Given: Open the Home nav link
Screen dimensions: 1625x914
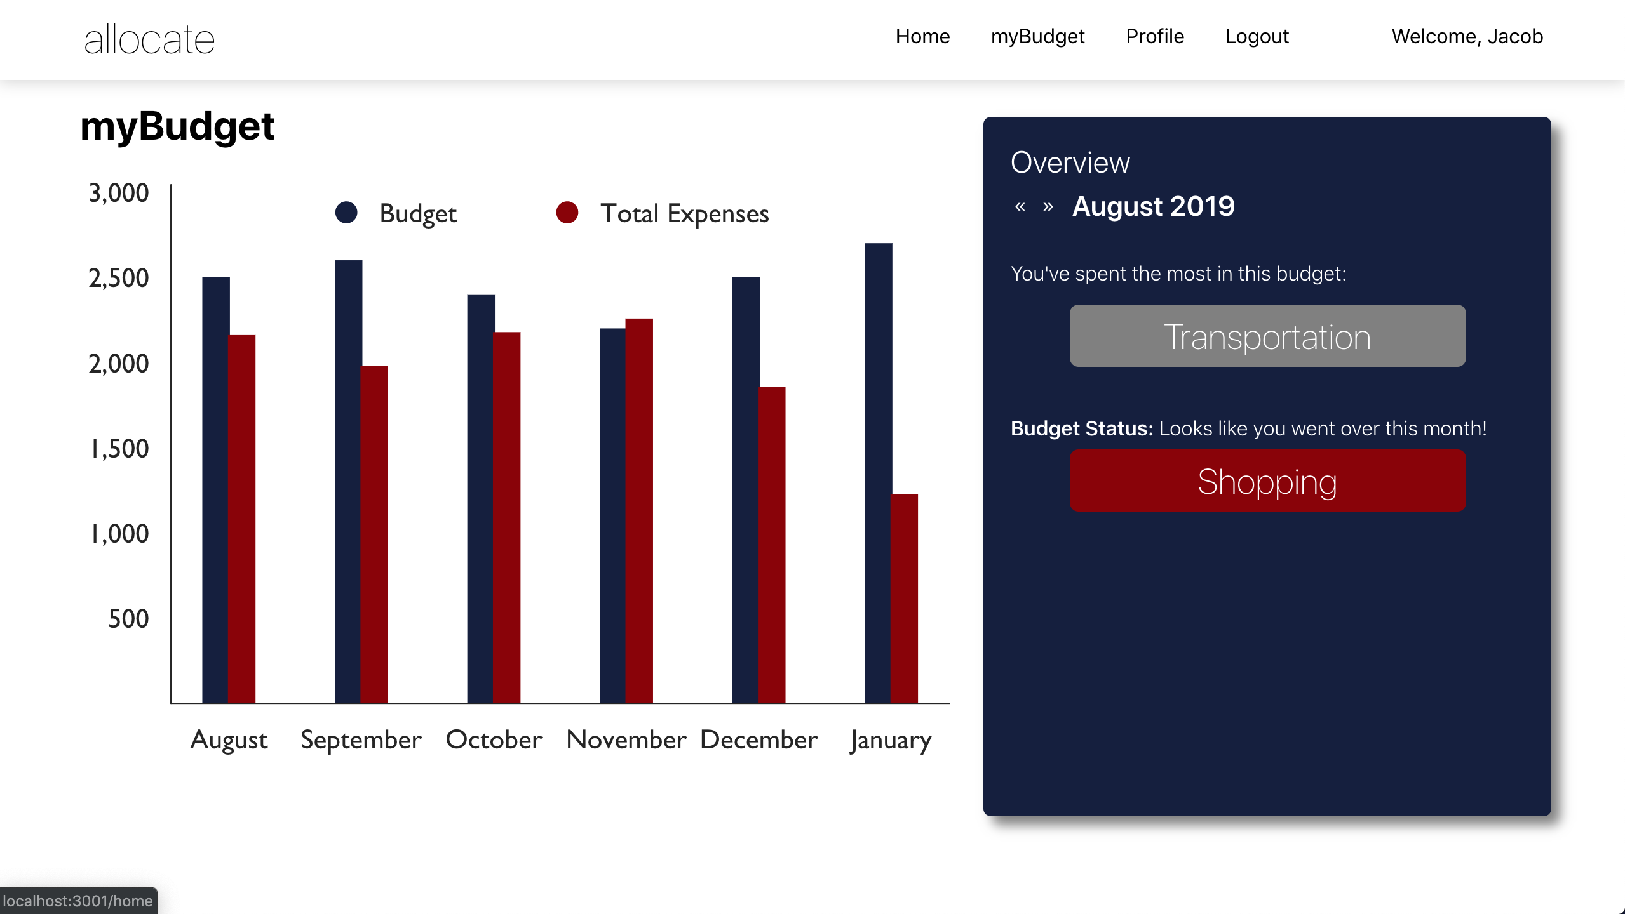Looking at the screenshot, I should click(922, 36).
